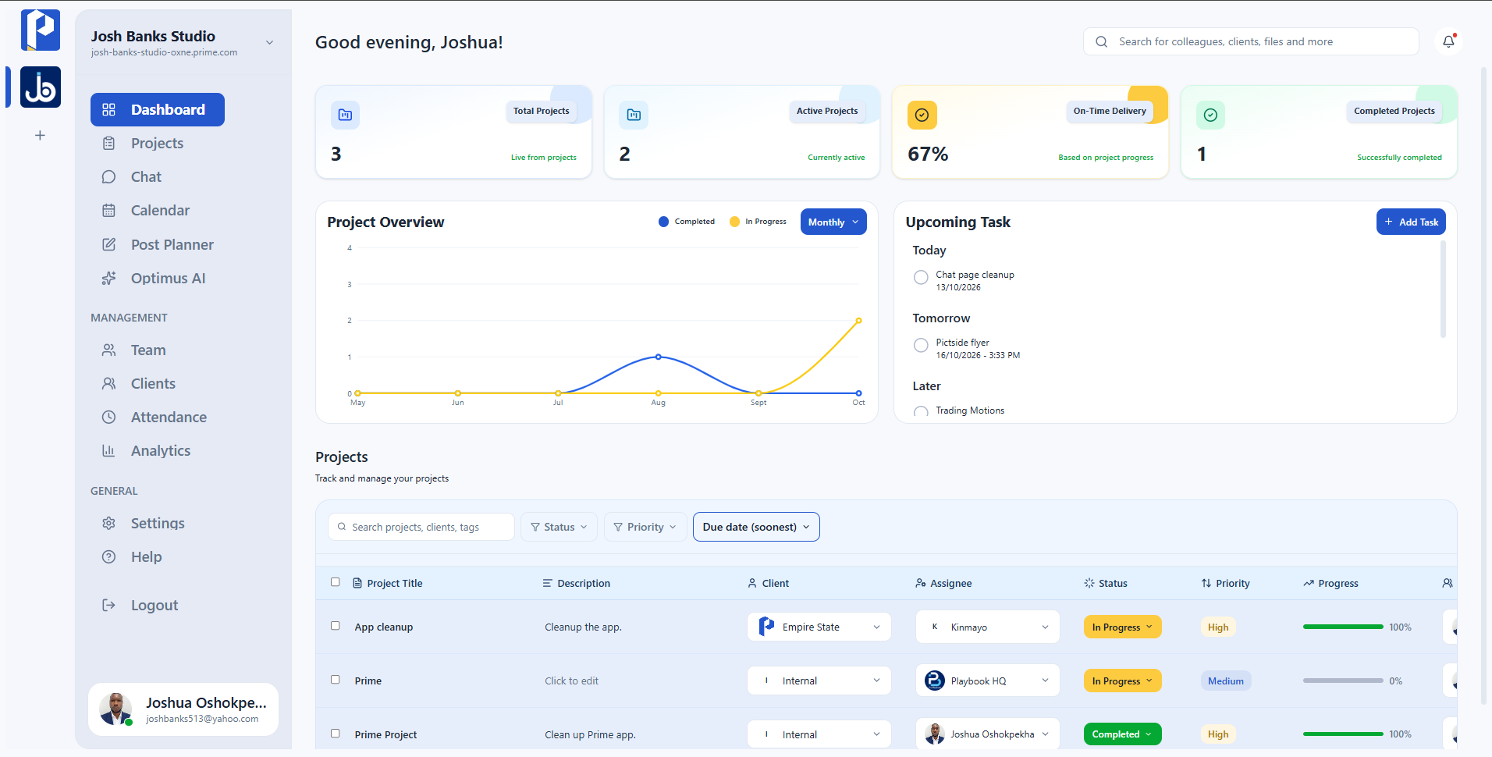Open Joshua Oshokpekha profile card

point(183,709)
